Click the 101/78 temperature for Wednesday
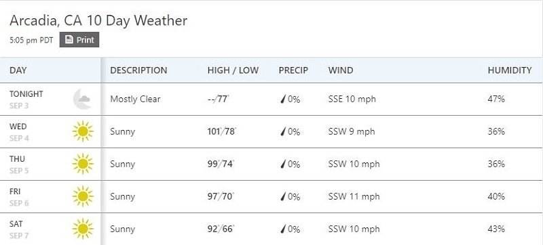 (x=222, y=131)
